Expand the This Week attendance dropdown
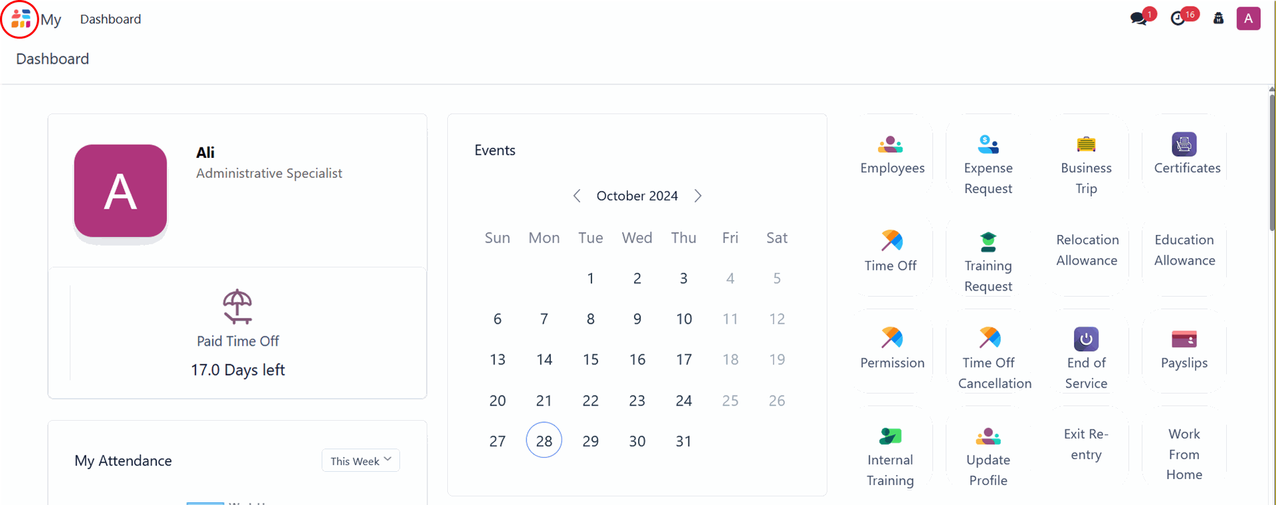 click(361, 461)
